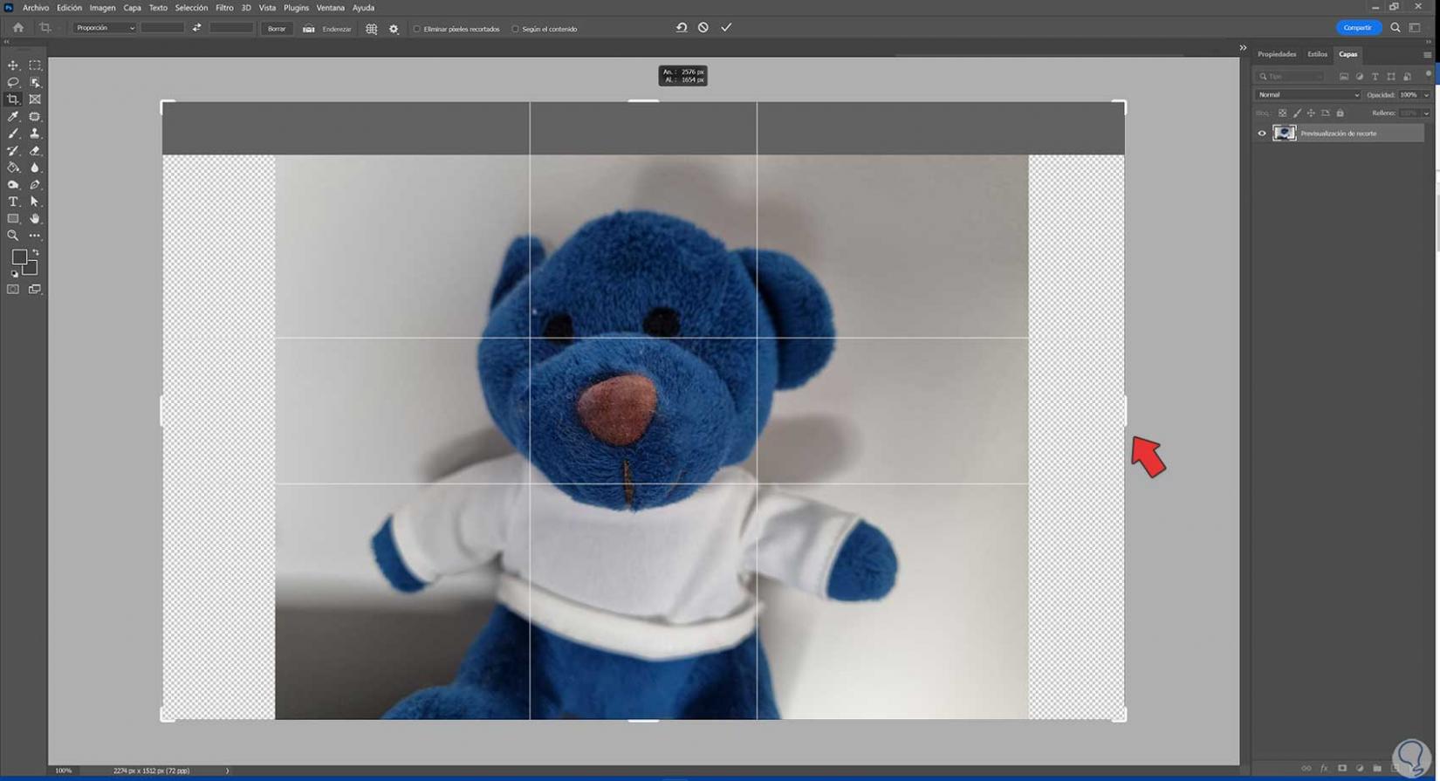The width and height of the screenshot is (1440, 781).
Task: Click the Straighten level icon
Action: click(308, 29)
